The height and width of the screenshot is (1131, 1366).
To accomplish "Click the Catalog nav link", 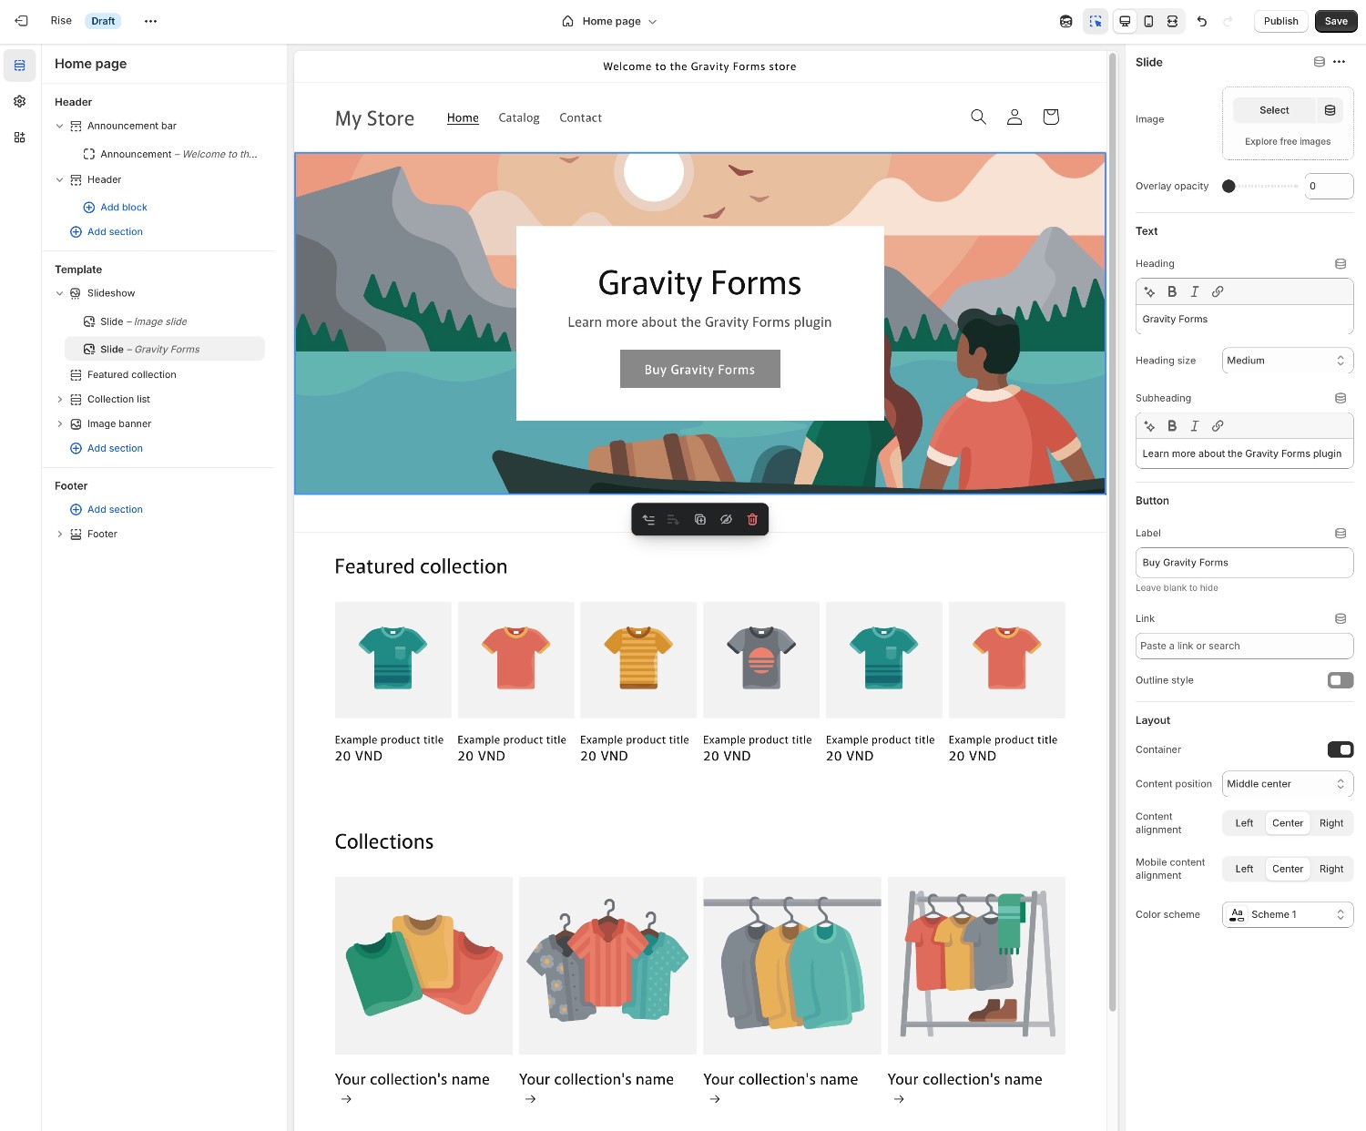I will click(519, 117).
